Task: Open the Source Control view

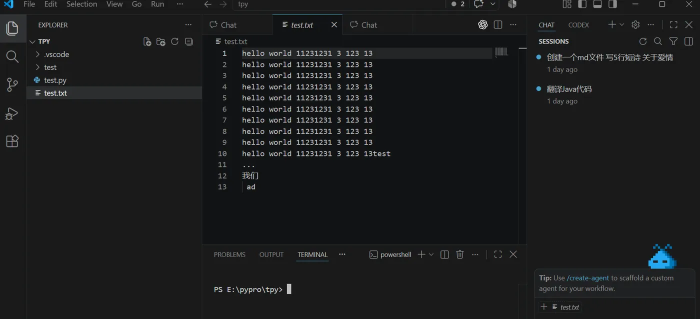Action: click(x=12, y=85)
